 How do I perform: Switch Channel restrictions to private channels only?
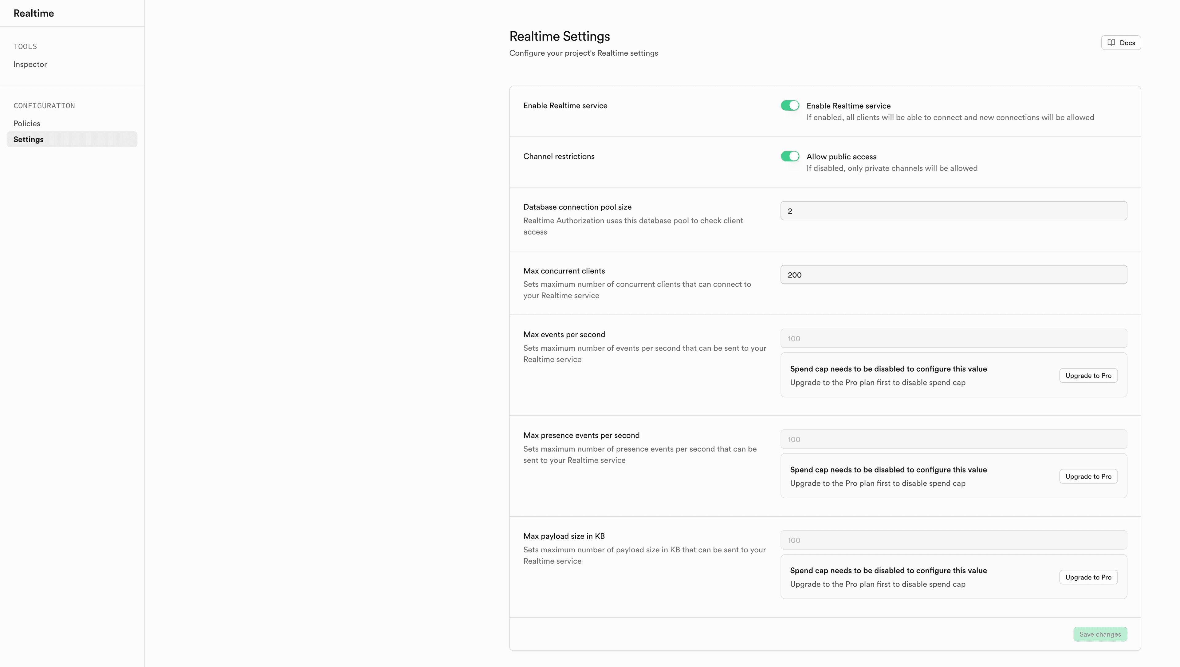click(x=790, y=156)
